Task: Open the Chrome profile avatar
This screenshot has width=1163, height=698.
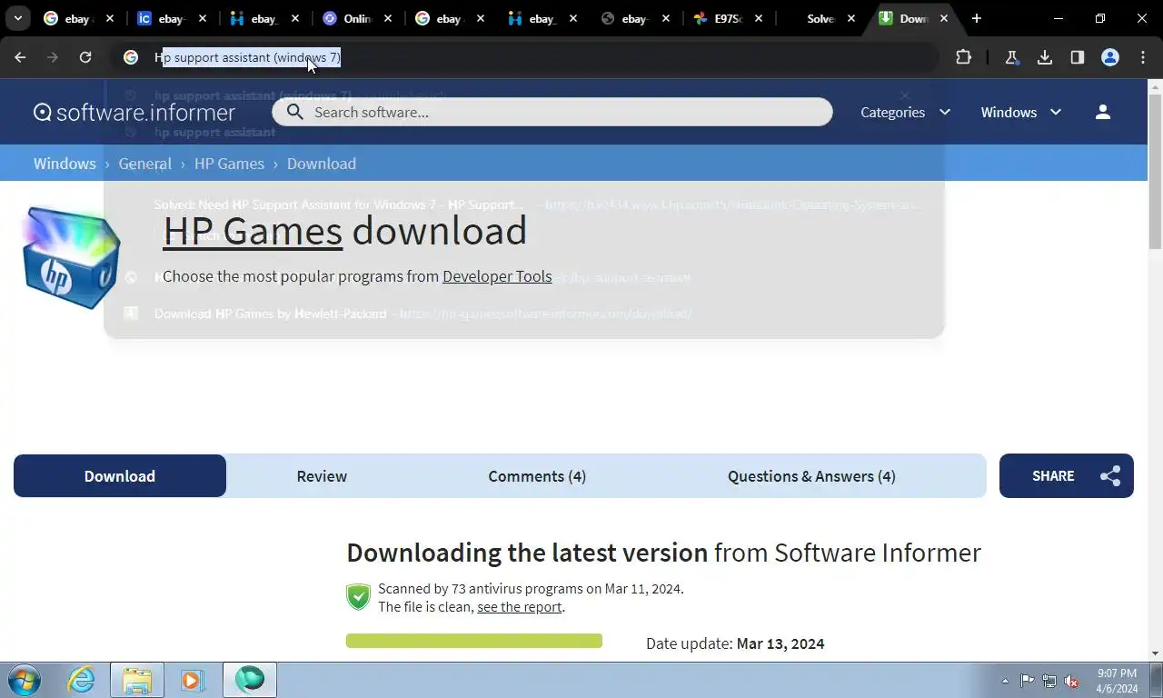Action: (x=1110, y=57)
